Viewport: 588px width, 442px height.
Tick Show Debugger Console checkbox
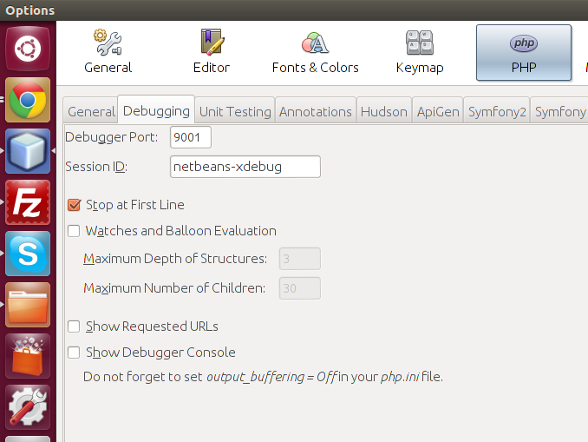pyautogui.click(x=74, y=353)
